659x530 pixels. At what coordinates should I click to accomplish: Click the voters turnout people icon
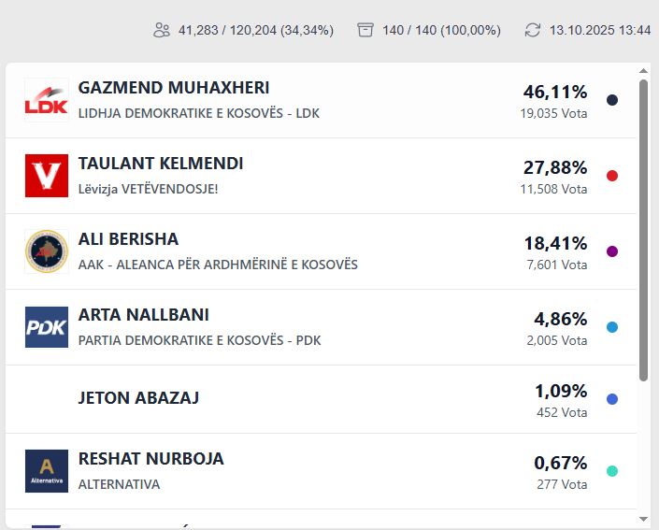(162, 30)
